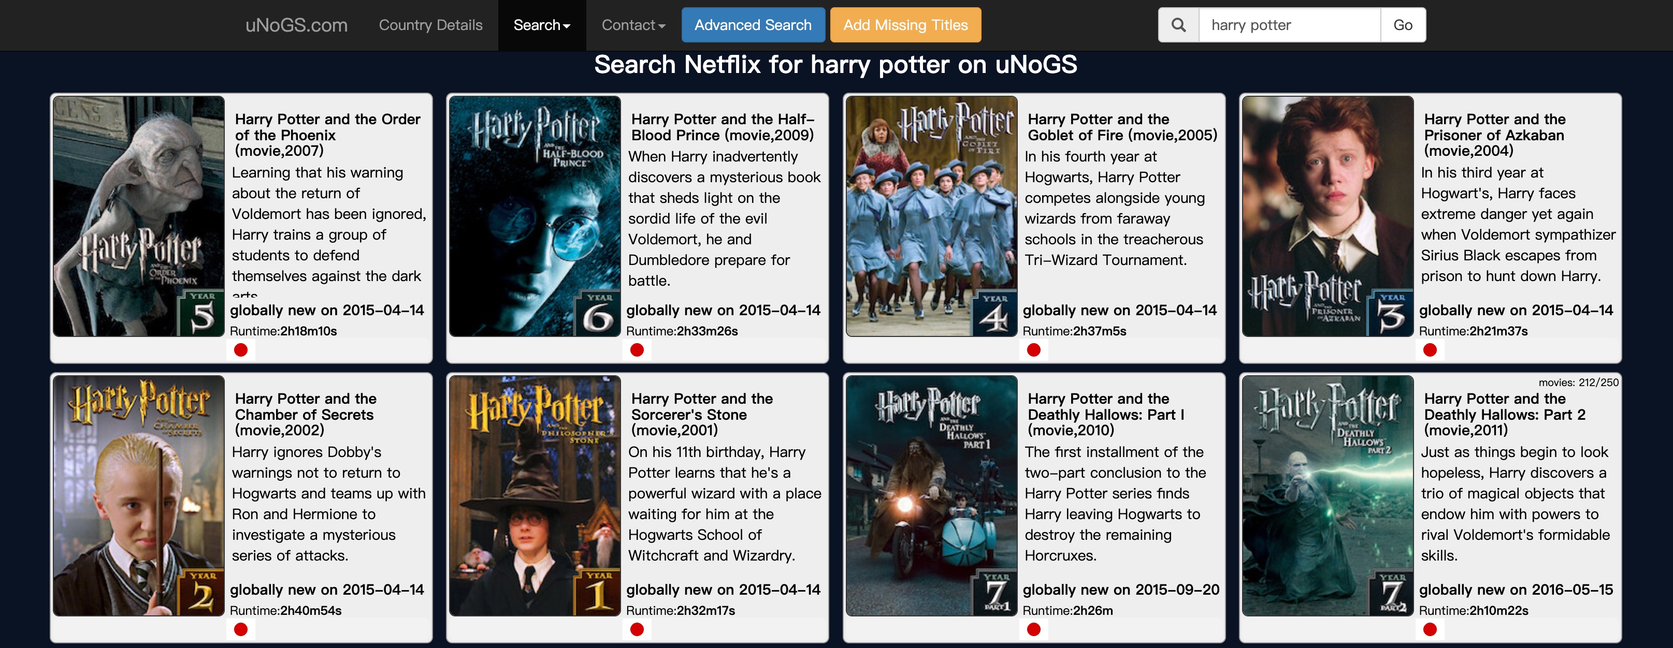Screen dimensions: 1673x648
Task: Click Japan flag under Chamber of Secrets
Action: click(241, 629)
